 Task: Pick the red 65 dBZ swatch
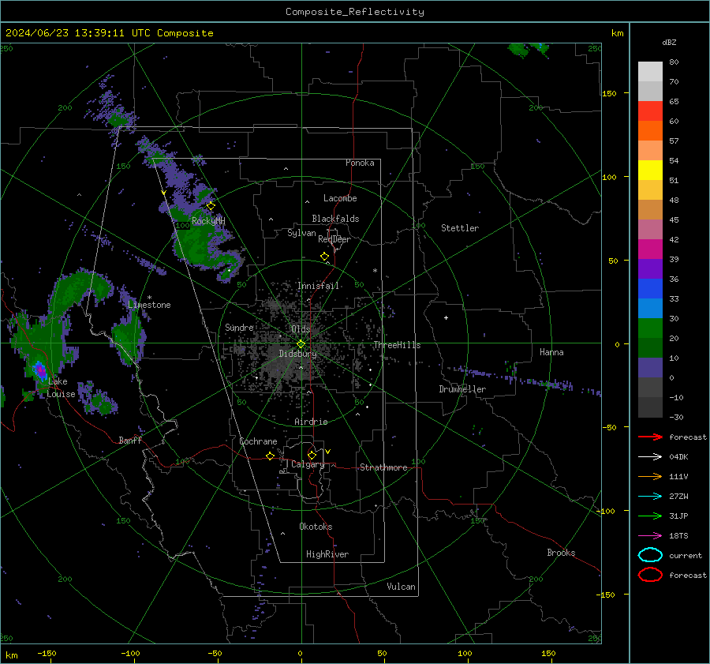(650, 111)
